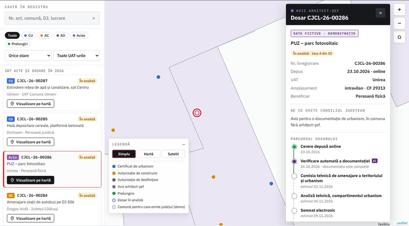
Task: Click the 'DATE FICTIVE · DEMONSTRAȚIE' tag
Action: [x=324, y=33]
